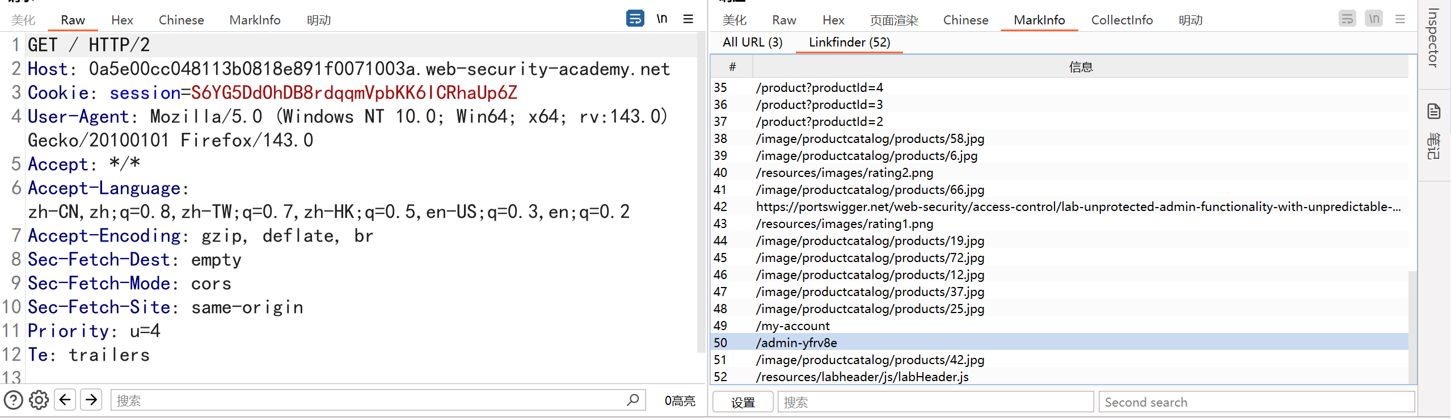Screen dimensions: 1451x418
Task: Toggle show non-printable \n in request
Action: (x=661, y=19)
